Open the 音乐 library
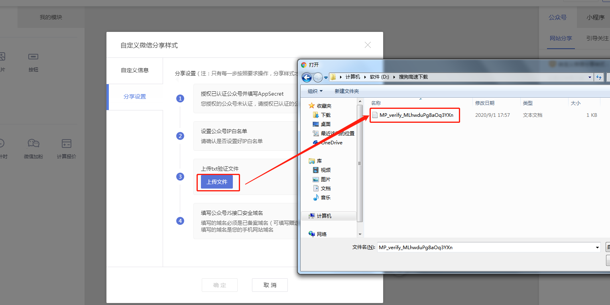This screenshot has width=610, height=305. coord(326,198)
